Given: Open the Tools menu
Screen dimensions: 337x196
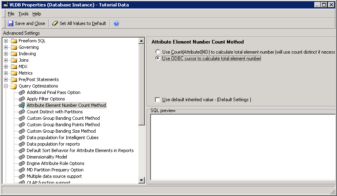Looking at the screenshot, I should pyautogui.click(x=23, y=14).
